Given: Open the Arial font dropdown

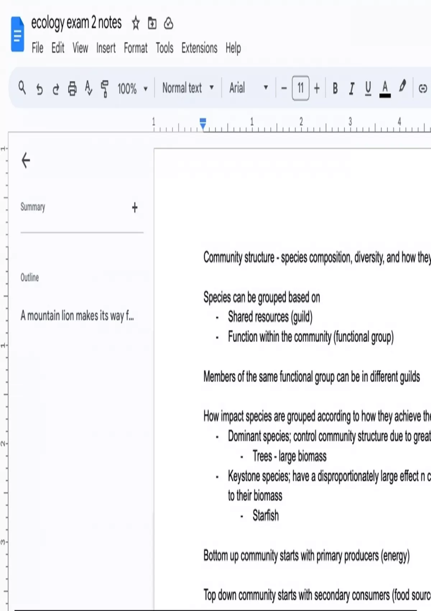Looking at the screenshot, I should pos(248,88).
